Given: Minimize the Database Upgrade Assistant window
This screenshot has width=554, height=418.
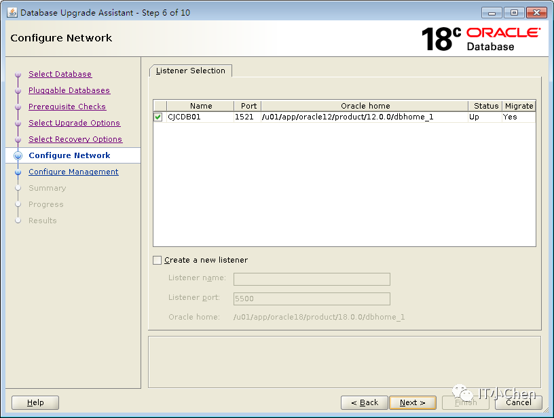Looking at the screenshot, I should 492,13.
